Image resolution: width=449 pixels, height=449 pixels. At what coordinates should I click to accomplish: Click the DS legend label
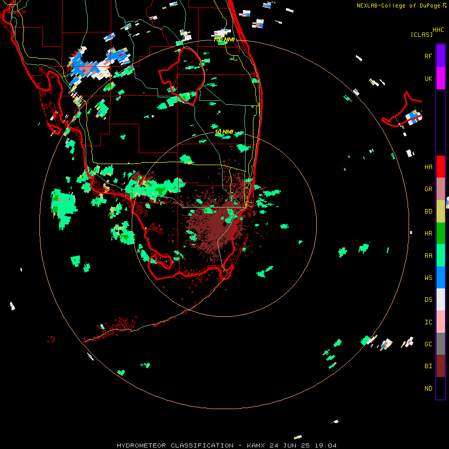pos(428,300)
